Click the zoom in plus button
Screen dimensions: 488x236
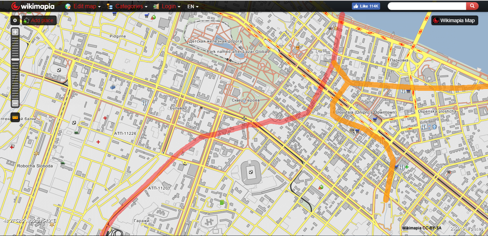coord(15,32)
